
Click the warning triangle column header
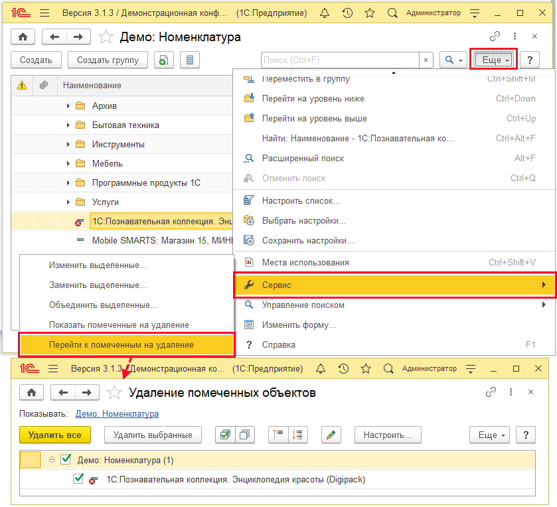(x=22, y=85)
